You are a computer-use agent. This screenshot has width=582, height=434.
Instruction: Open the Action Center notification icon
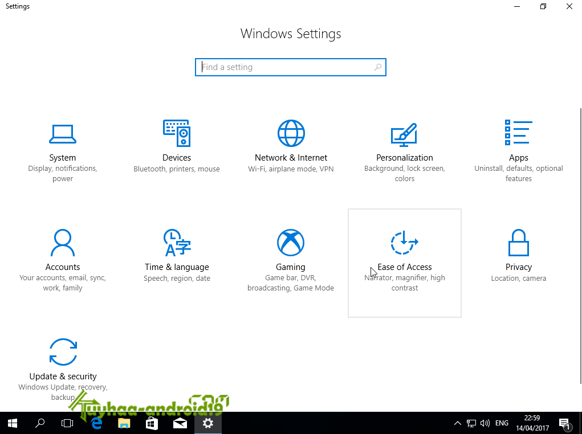click(564, 423)
